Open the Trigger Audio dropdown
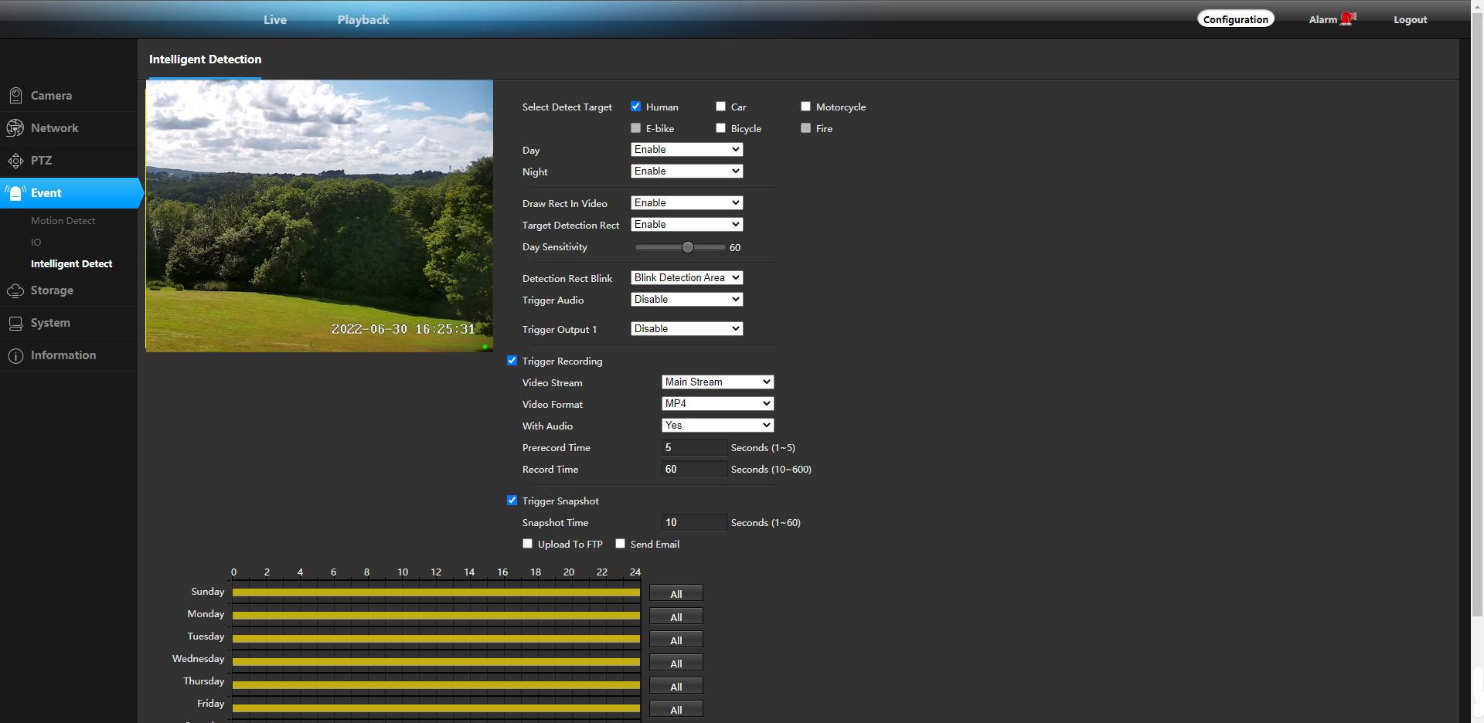The width and height of the screenshot is (1484, 723). coord(686,299)
